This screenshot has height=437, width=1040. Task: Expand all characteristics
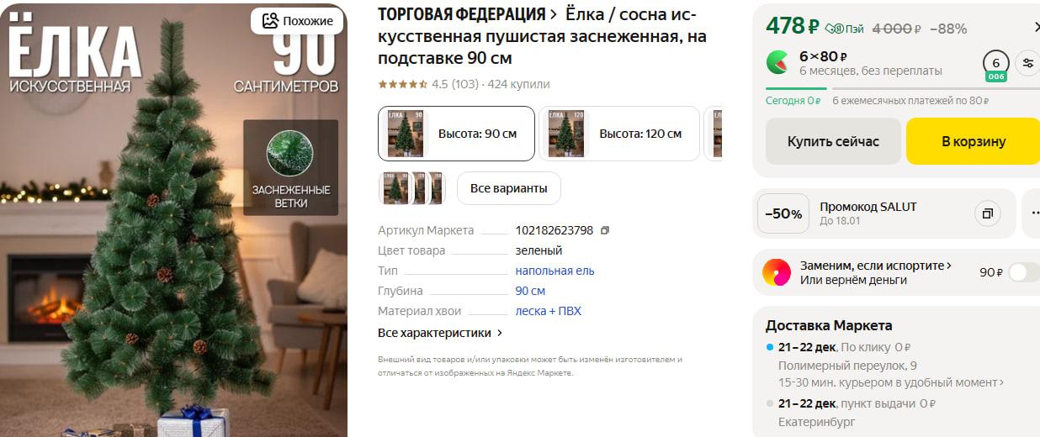pos(440,333)
